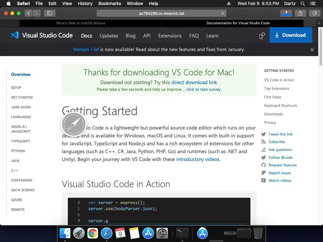Viewport: 323px width, 242px height.
Task: Expand LANGUAGES section in sidebar
Action: pos(21,117)
